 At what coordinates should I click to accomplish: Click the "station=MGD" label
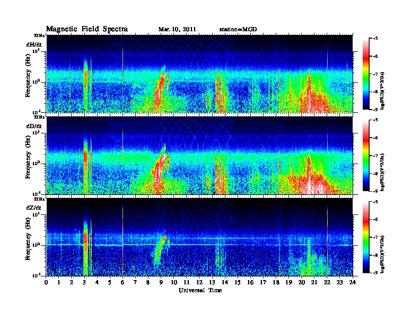pos(238,29)
